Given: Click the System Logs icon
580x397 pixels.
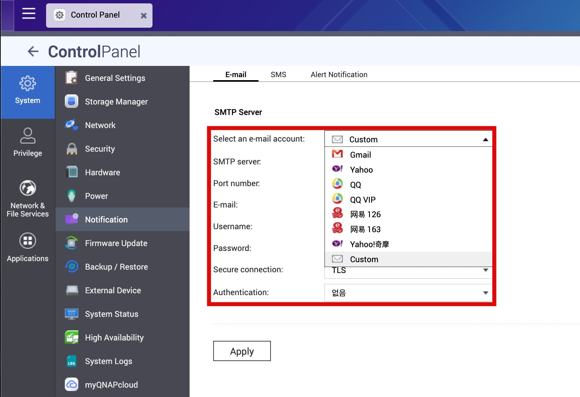Looking at the screenshot, I should tap(72, 361).
